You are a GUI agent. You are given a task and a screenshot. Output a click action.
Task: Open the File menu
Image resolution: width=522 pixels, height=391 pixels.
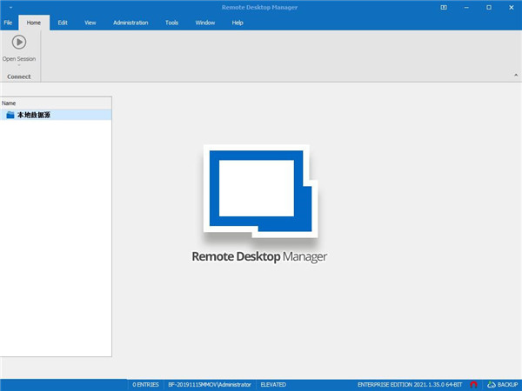pyautogui.click(x=8, y=23)
